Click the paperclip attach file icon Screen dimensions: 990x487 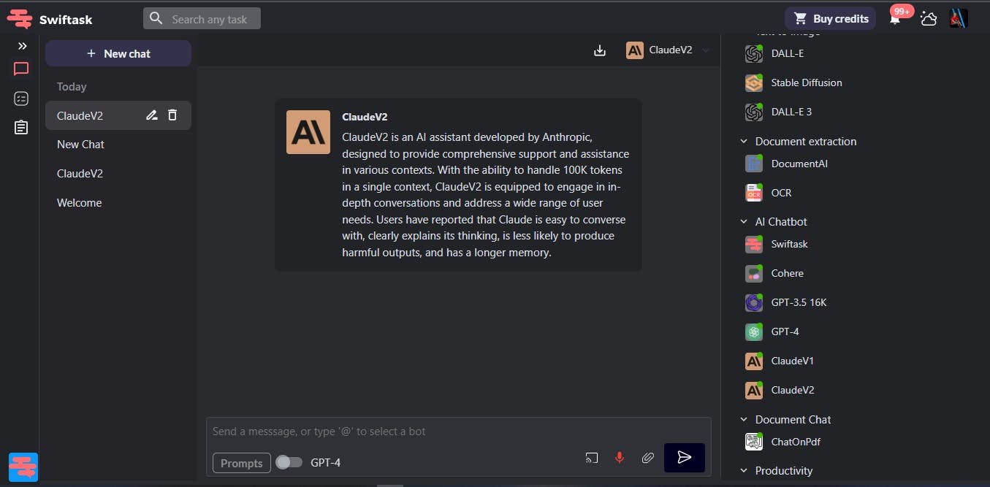click(647, 458)
